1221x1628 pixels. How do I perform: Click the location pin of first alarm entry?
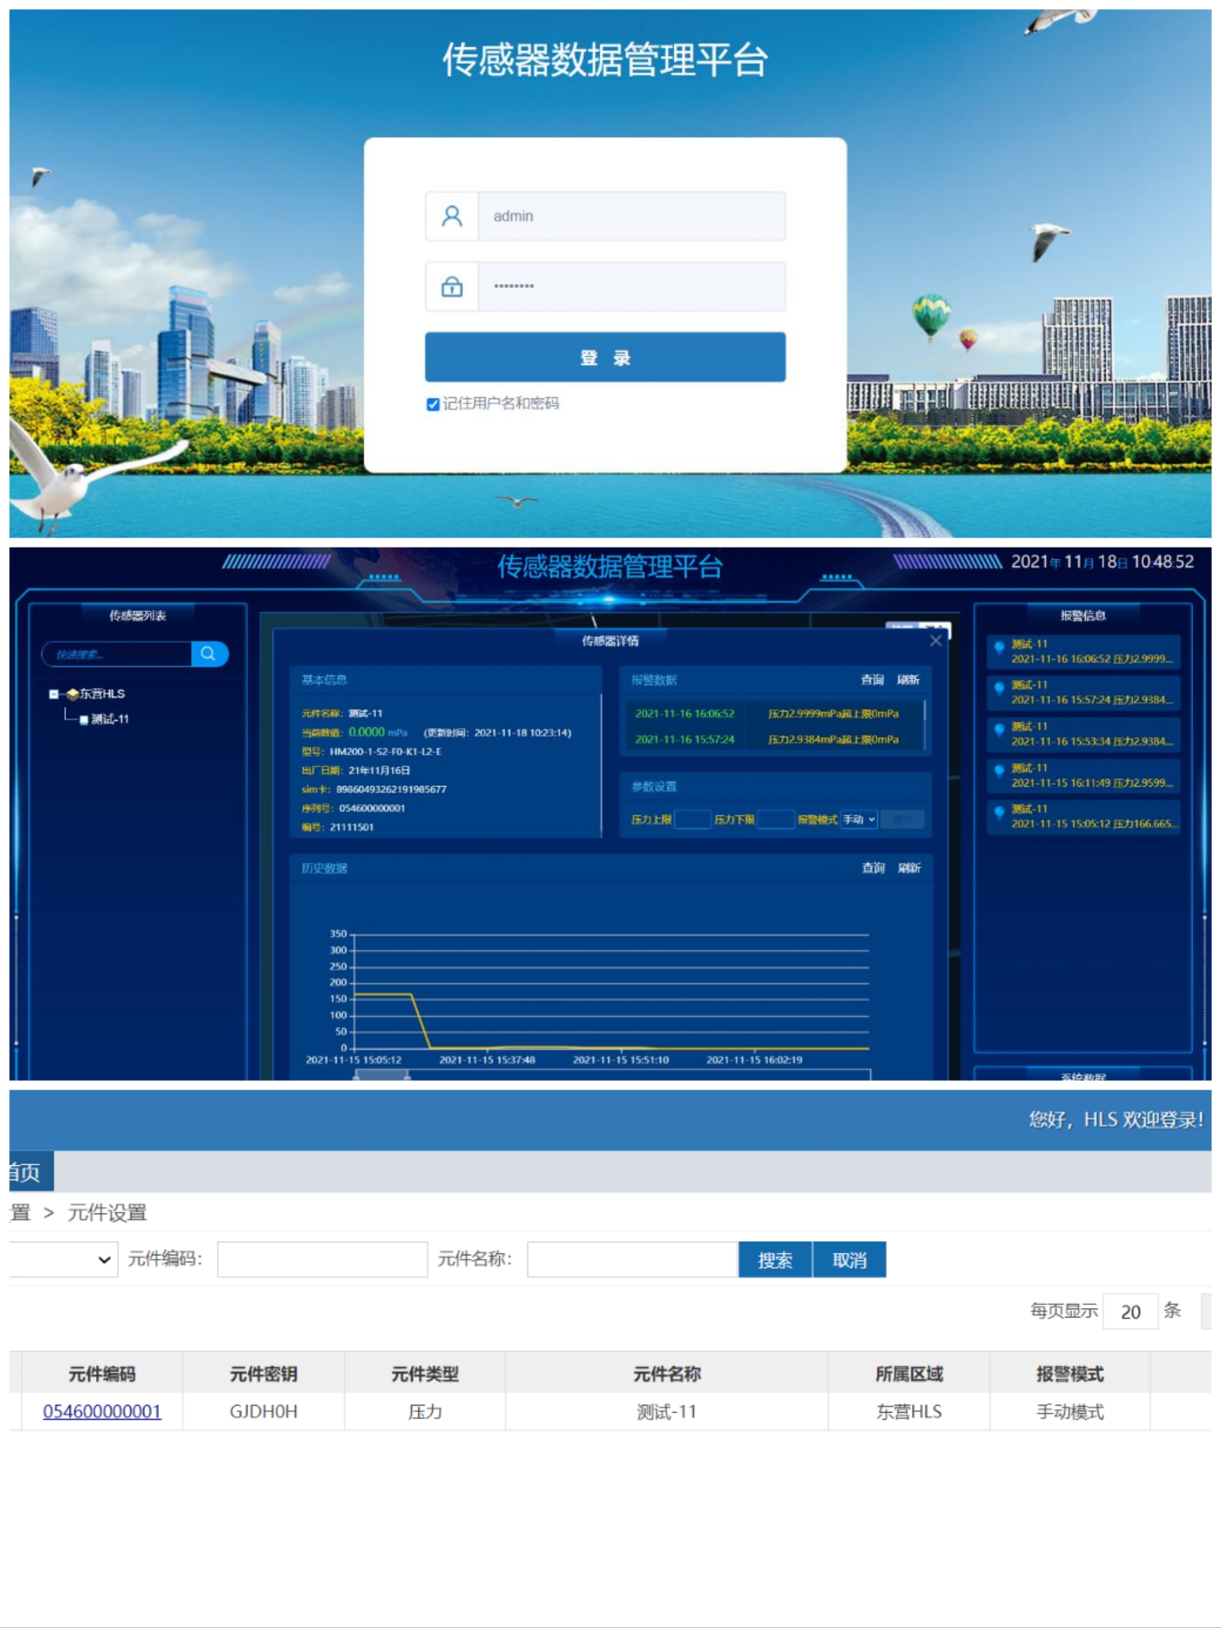tap(999, 647)
